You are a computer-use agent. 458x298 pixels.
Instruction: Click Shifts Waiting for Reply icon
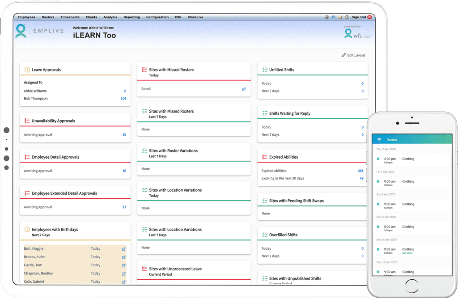pos(265,113)
